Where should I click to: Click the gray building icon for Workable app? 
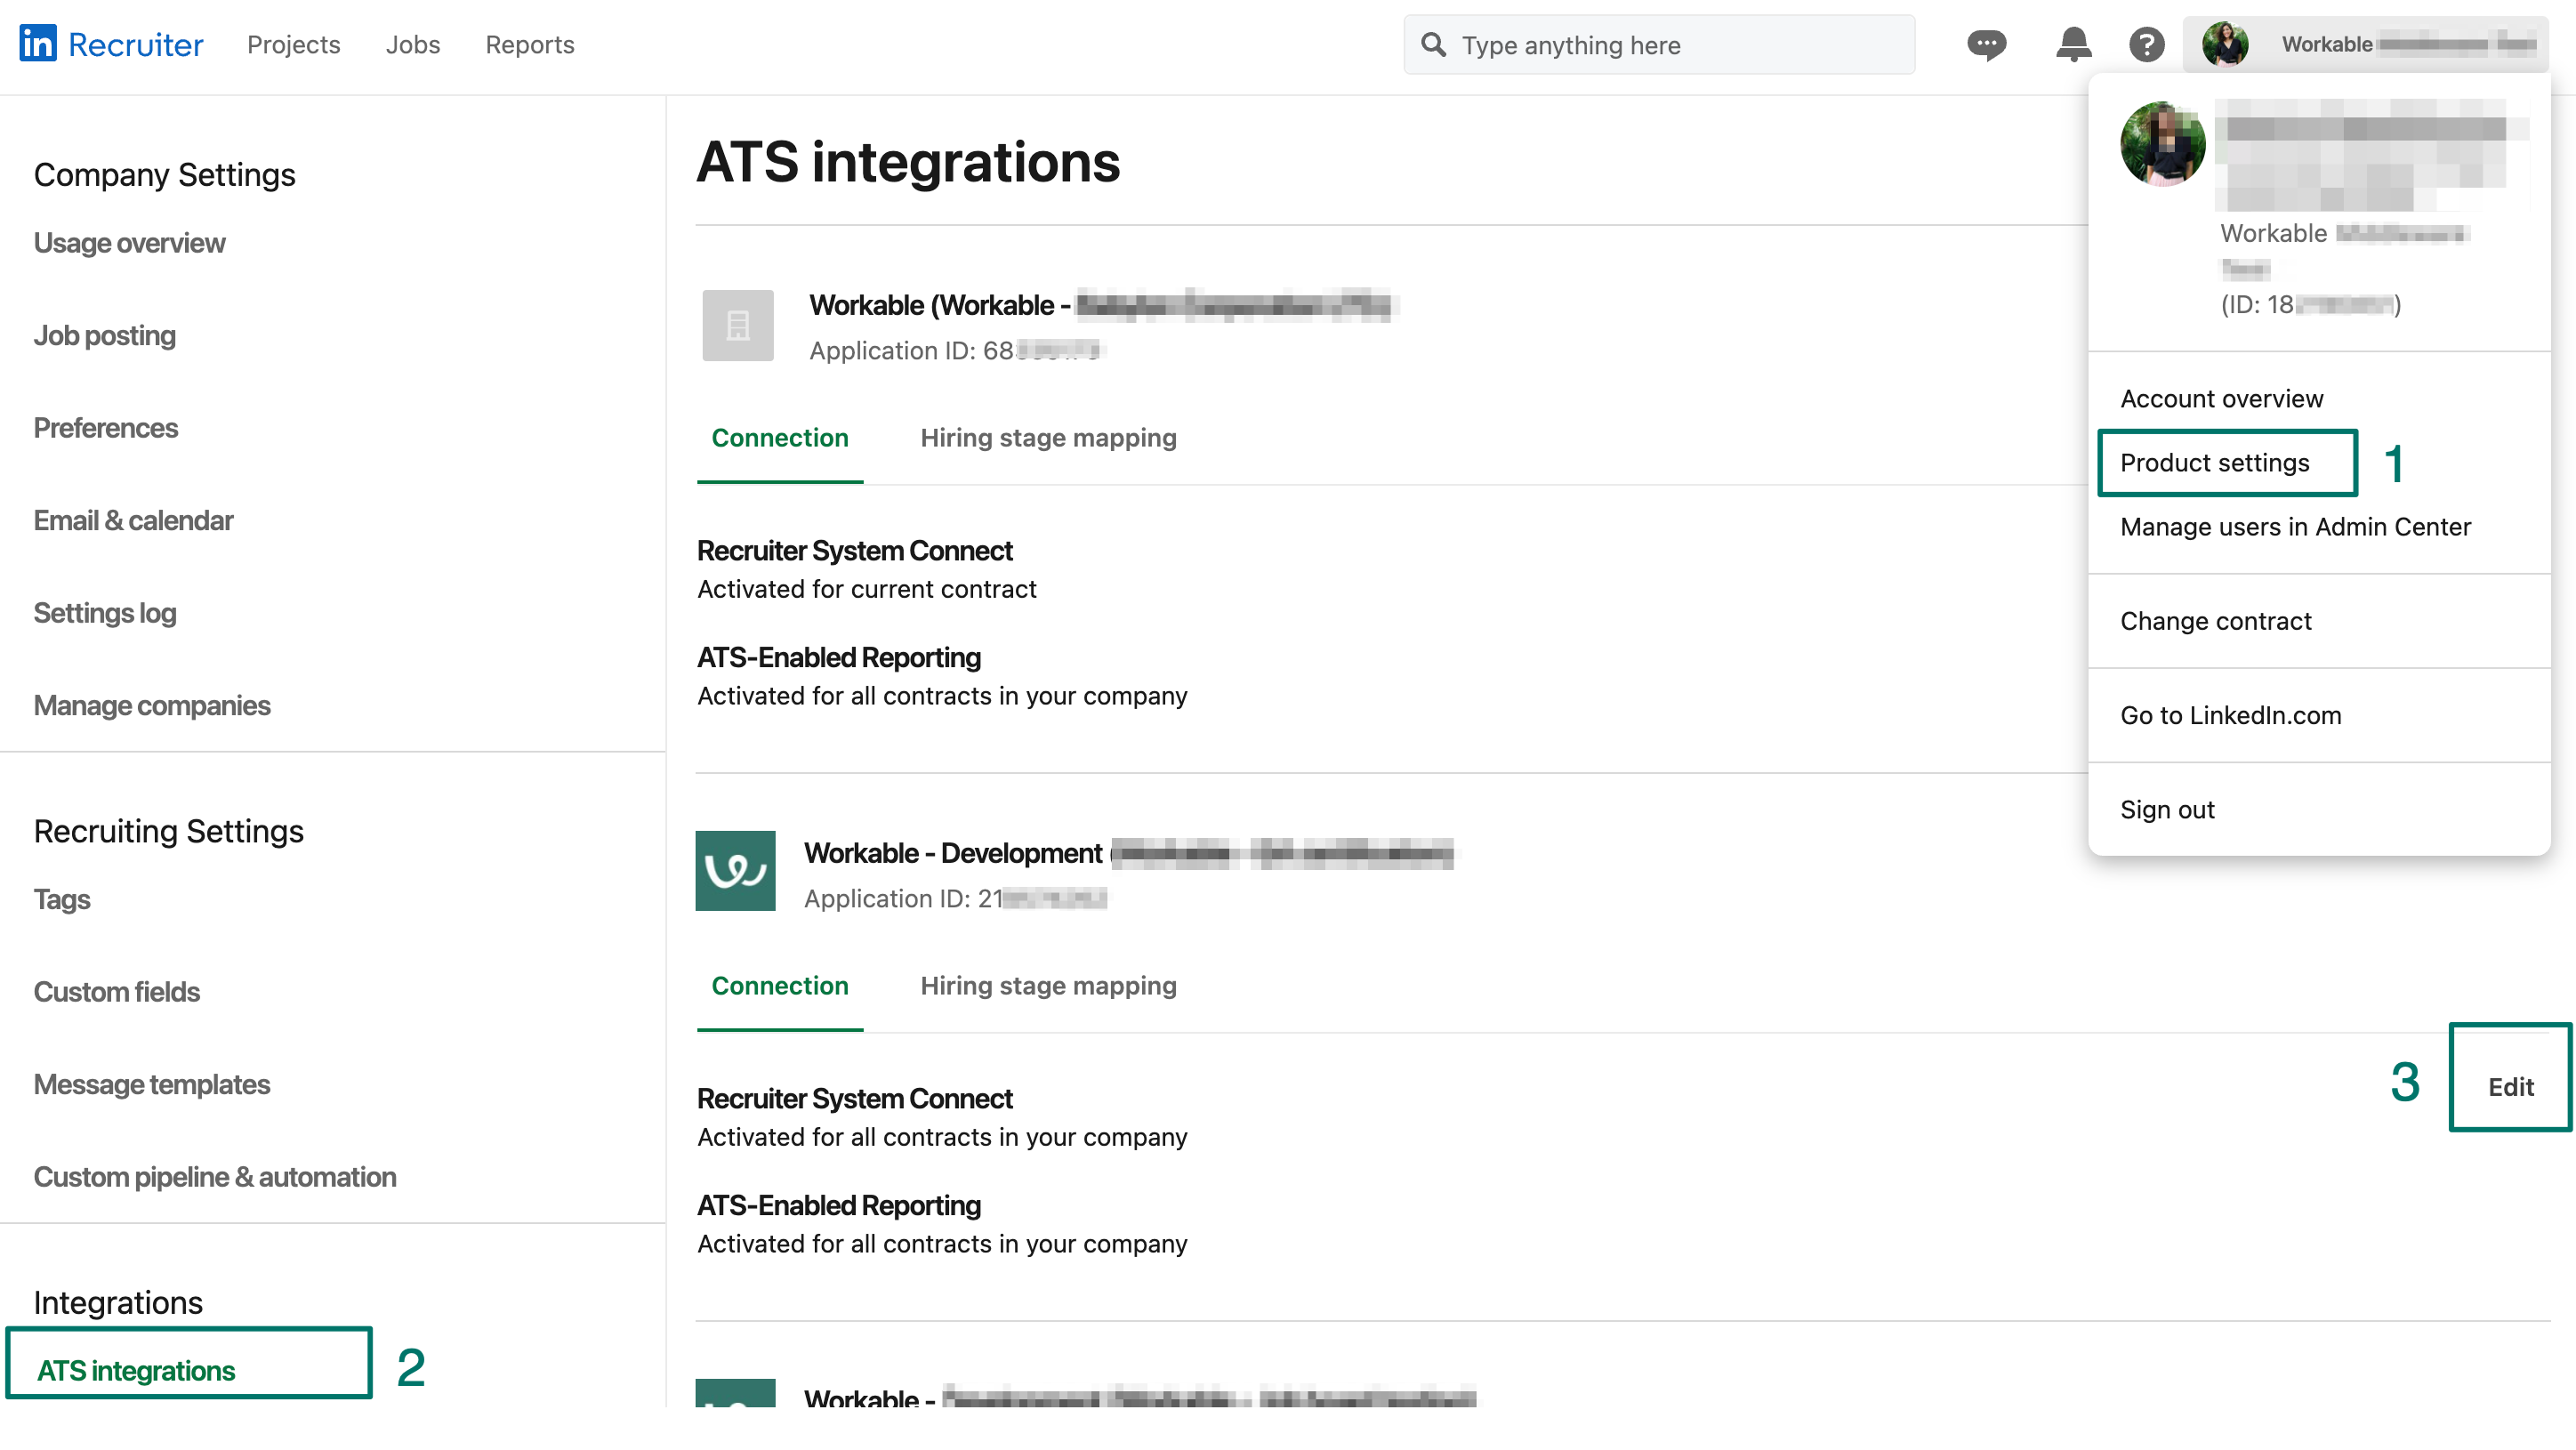[738, 325]
